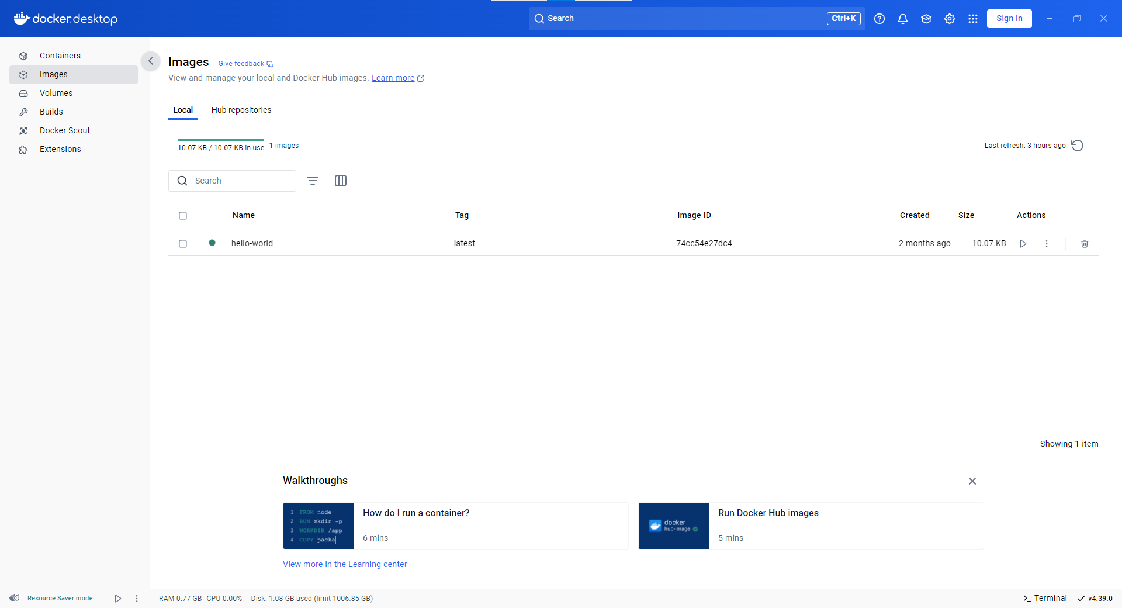Open more actions for hello-world
The width and height of the screenshot is (1122, 608).
click(1047, 244)
